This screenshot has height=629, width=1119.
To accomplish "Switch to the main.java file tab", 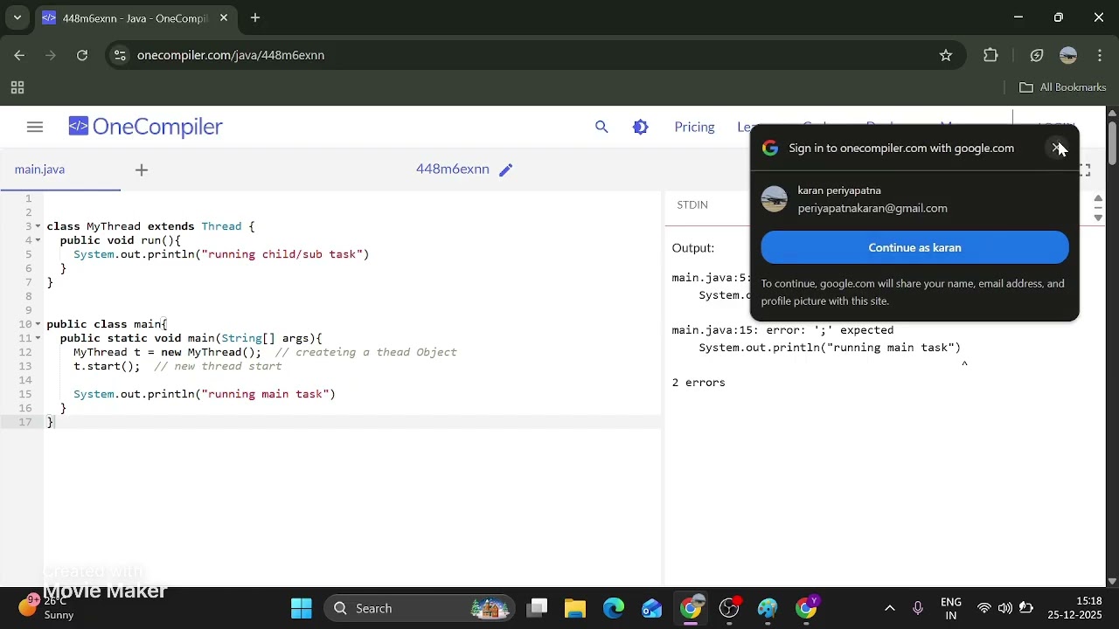I will tap(39, 169).
